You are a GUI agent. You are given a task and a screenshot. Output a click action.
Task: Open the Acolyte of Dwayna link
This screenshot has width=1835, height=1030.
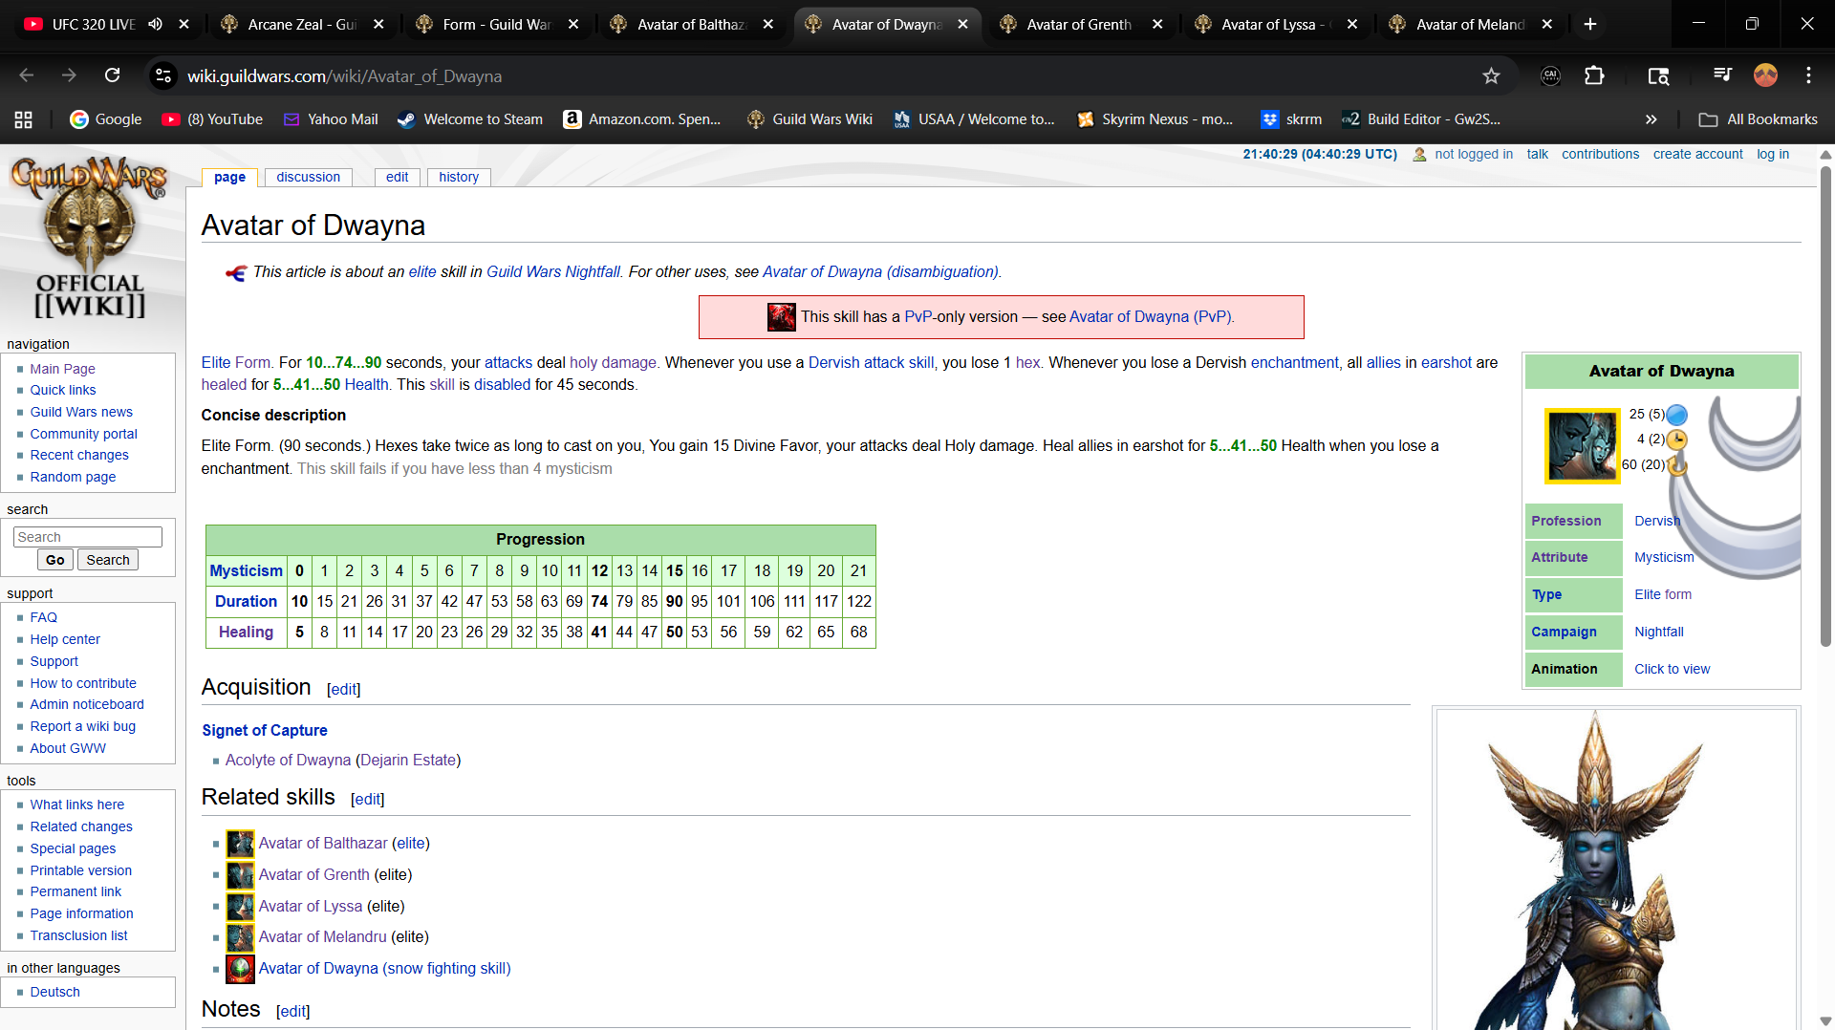coord(288,761)
